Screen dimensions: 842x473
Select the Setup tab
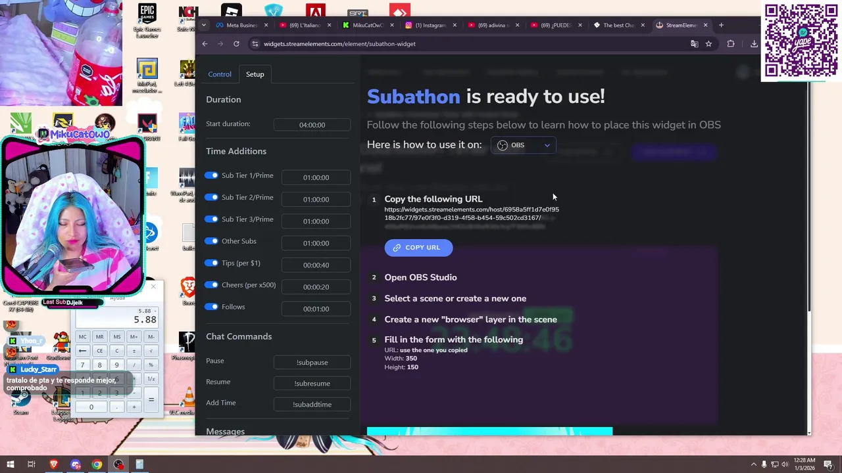pos(255,74)
